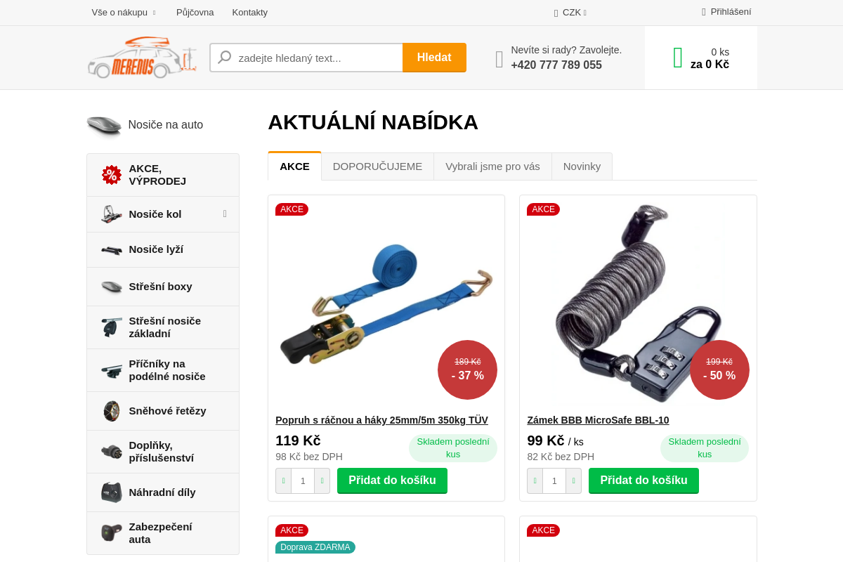The height and width of the screenshot is (562, 843).
Task: Open Zámek BBB MicroSafe BBL-10 link
Action: 598,420
